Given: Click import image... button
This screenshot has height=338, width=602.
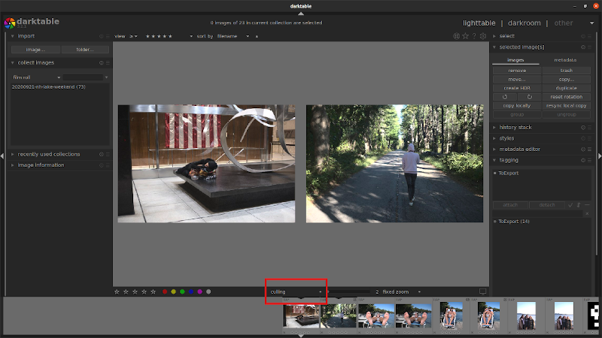Looking at the screenshot, I should point(35,50).
